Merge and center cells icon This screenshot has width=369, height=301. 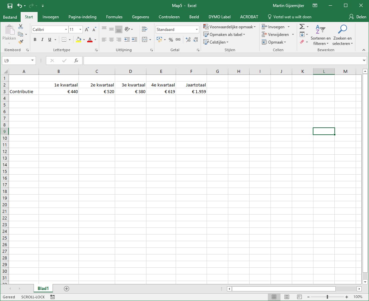point(144,40)
